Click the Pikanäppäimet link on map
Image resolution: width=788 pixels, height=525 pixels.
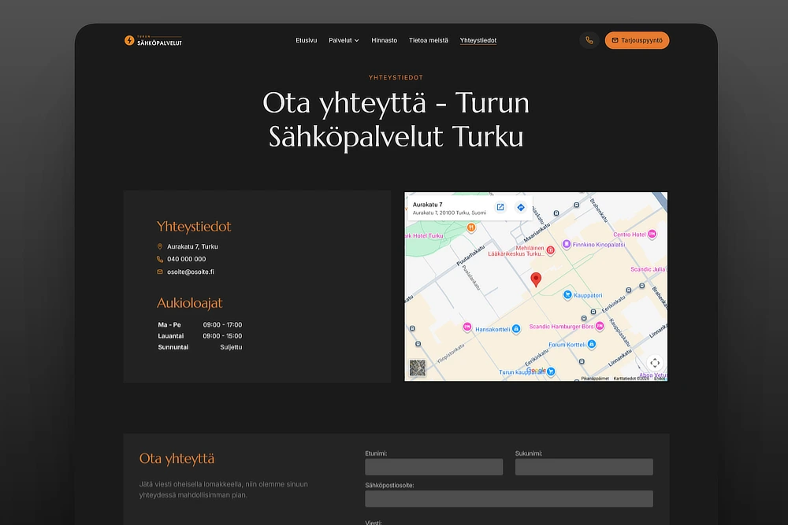tap(595, 379)
